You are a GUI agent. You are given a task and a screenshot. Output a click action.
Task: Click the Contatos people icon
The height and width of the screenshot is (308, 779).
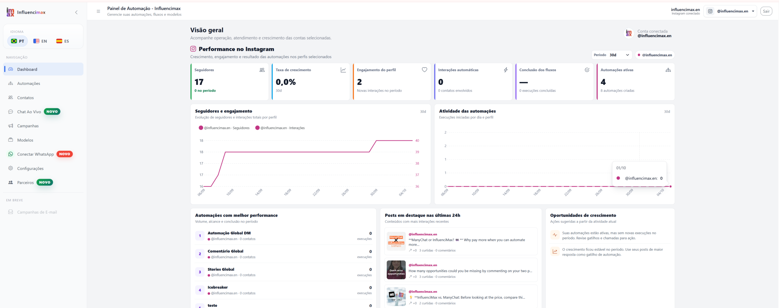(x=11, y=97)
